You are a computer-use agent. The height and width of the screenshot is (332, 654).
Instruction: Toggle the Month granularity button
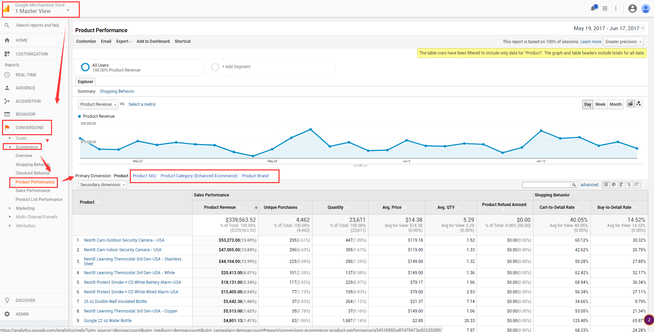616,104
